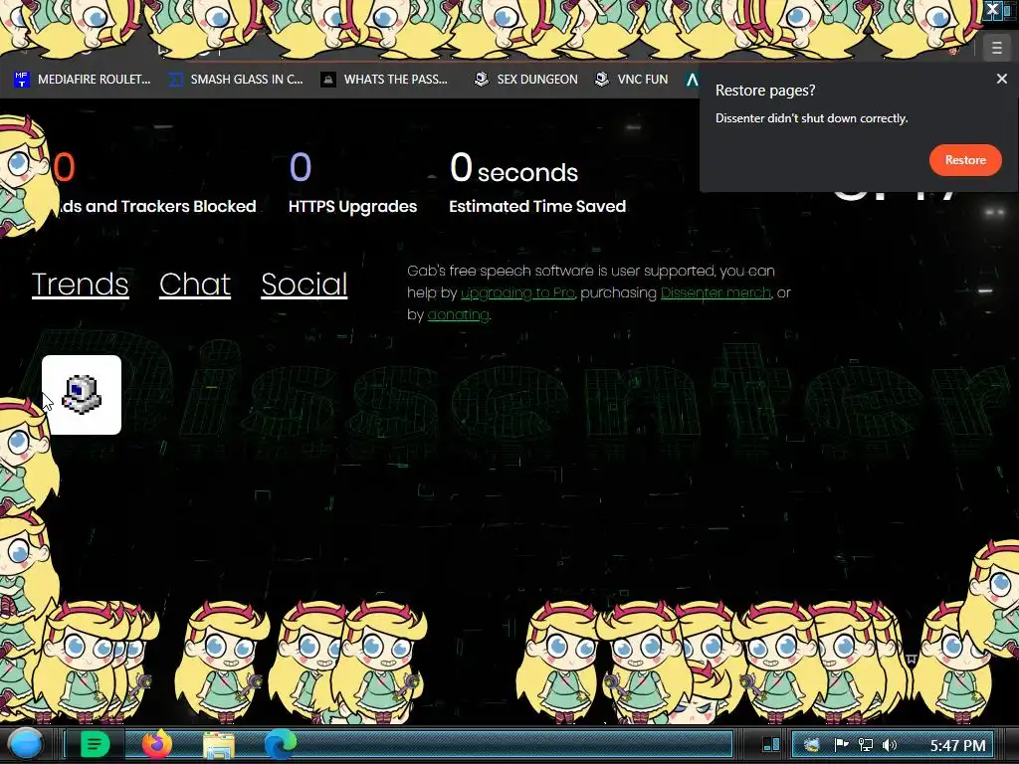The height and width of the screenshot is (764, 1019).
Task: Open the Social link
Action: pyautogui.click(x=305, y=284)
